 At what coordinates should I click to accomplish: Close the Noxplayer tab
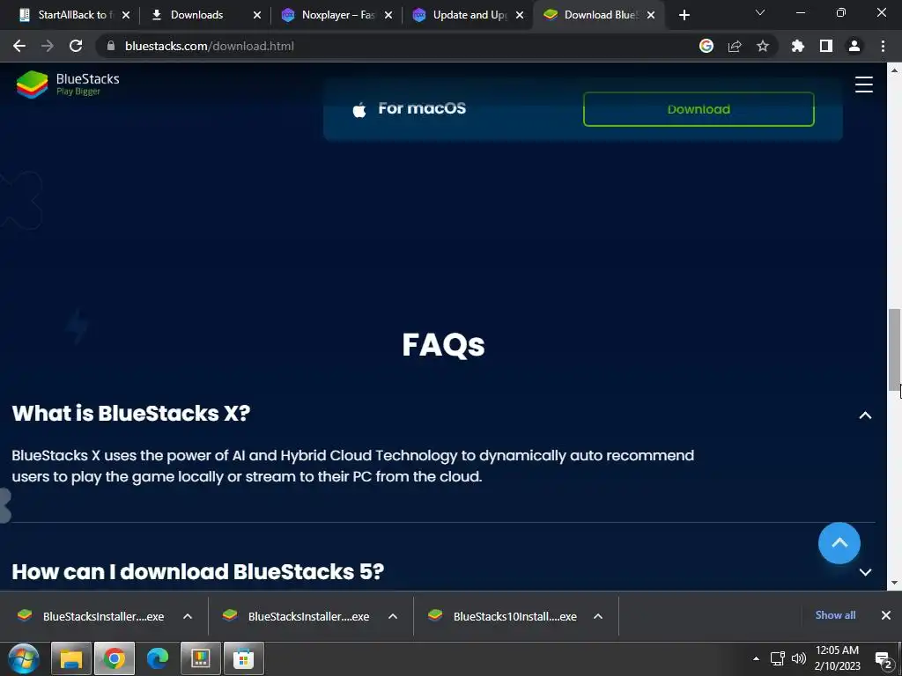pyautogui.click(x=388, y=16)
